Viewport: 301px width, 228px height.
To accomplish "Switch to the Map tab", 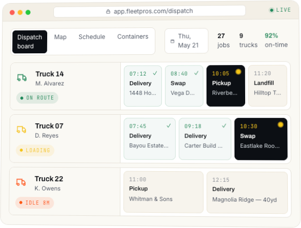I will coord(60,37).
